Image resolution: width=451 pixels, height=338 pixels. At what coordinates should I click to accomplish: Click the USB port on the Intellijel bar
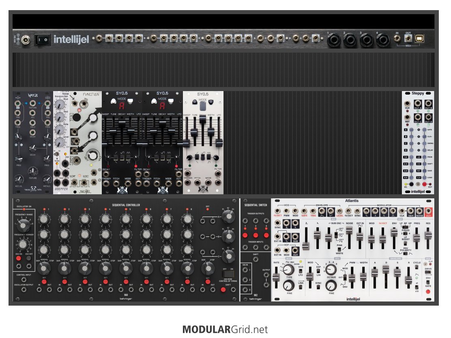[x=419, y=38]
